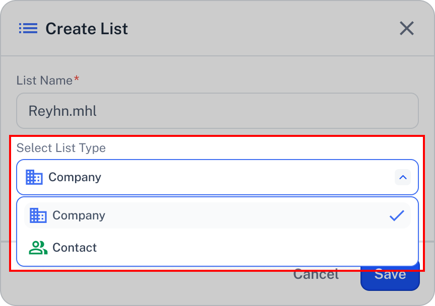
Task: Close the Create List dialog with X
Action: [406, 28]
